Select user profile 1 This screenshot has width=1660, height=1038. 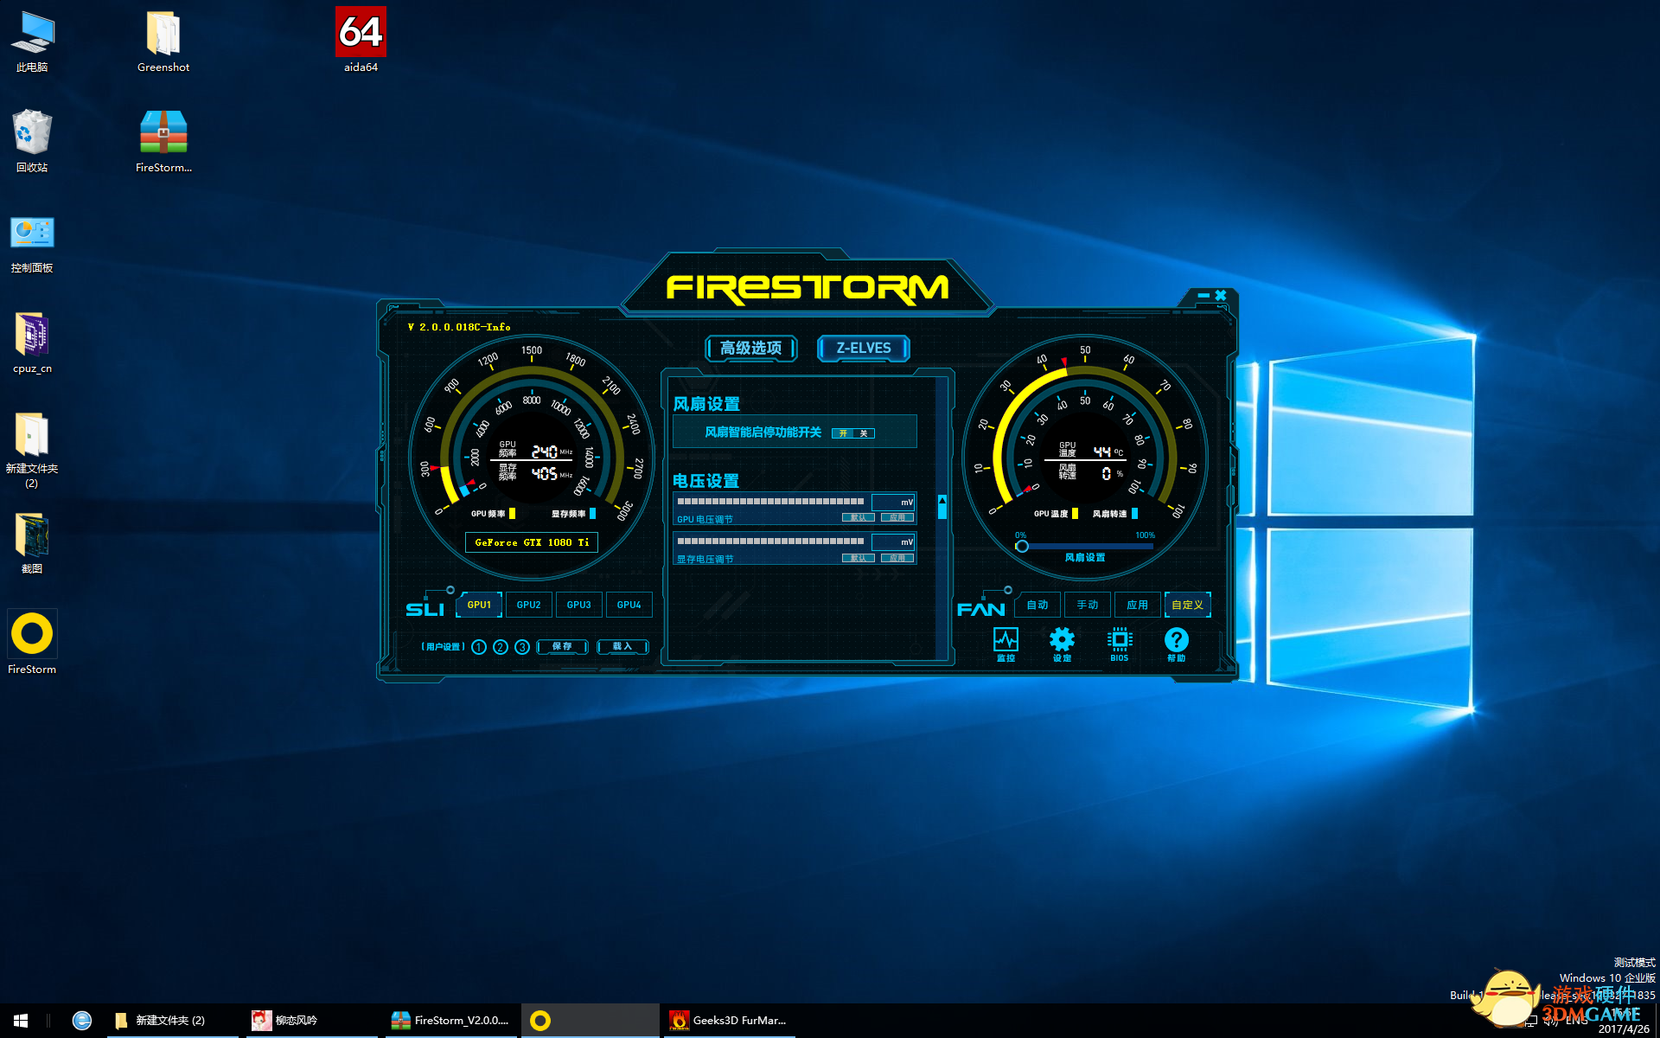(479, 647)
